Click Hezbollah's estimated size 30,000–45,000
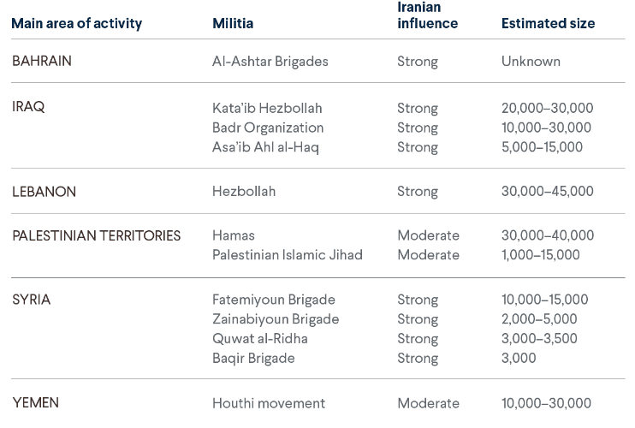 [x=548, y=192]
